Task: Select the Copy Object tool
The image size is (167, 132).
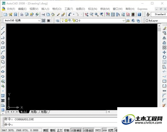Action: (164, 33)
